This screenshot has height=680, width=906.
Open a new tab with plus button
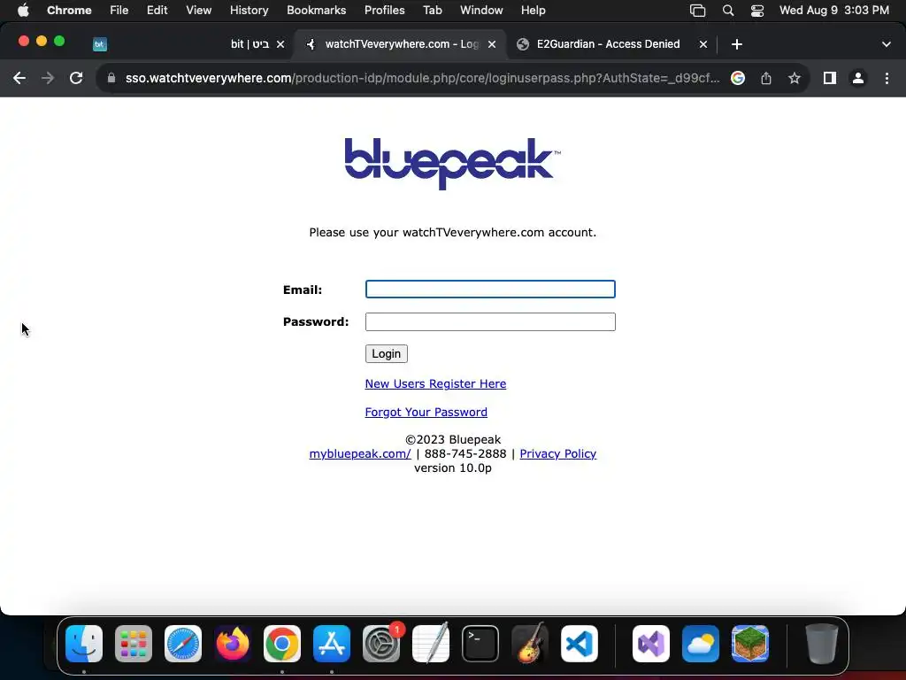pyautogui.click(x=737, y=44)
